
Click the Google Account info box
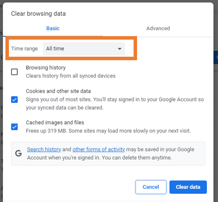click(108, 153)
